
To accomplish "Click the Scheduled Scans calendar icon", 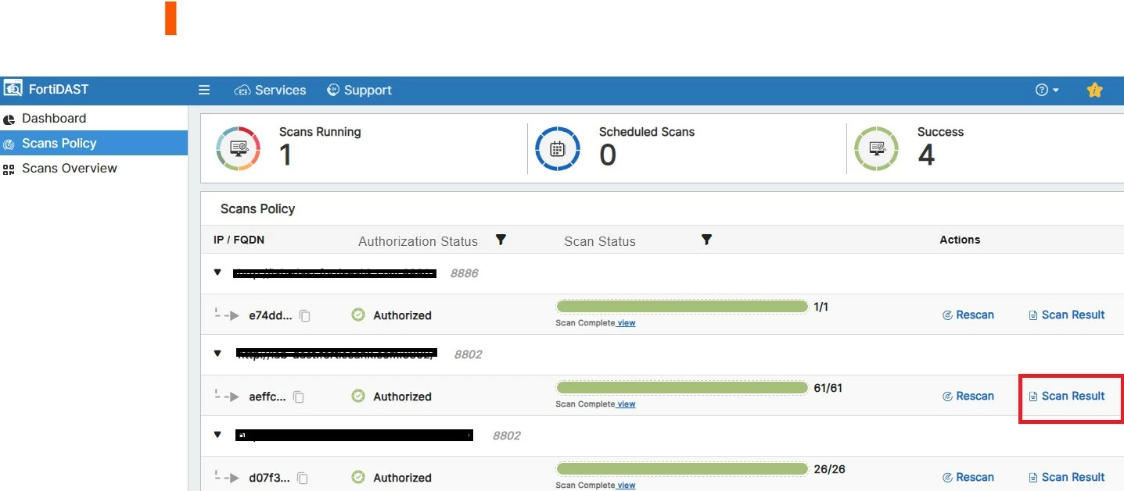I will coord(558,148).
